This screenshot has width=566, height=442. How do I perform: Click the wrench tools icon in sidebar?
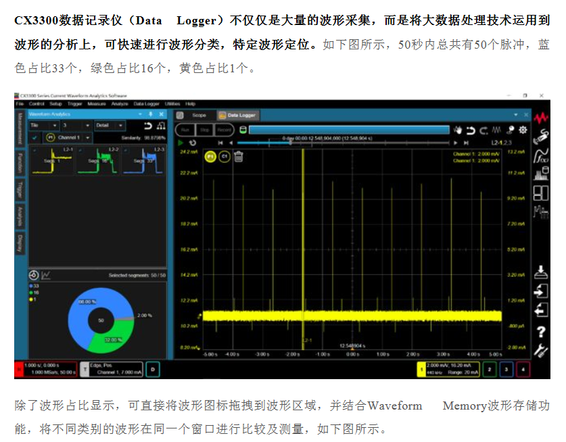(x=540, y=350)
